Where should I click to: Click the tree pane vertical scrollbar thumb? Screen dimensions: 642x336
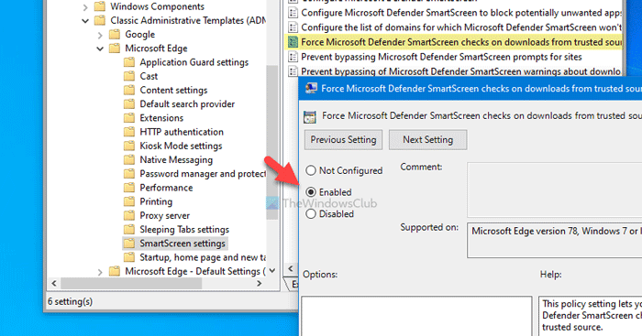(x=272, y=143)
